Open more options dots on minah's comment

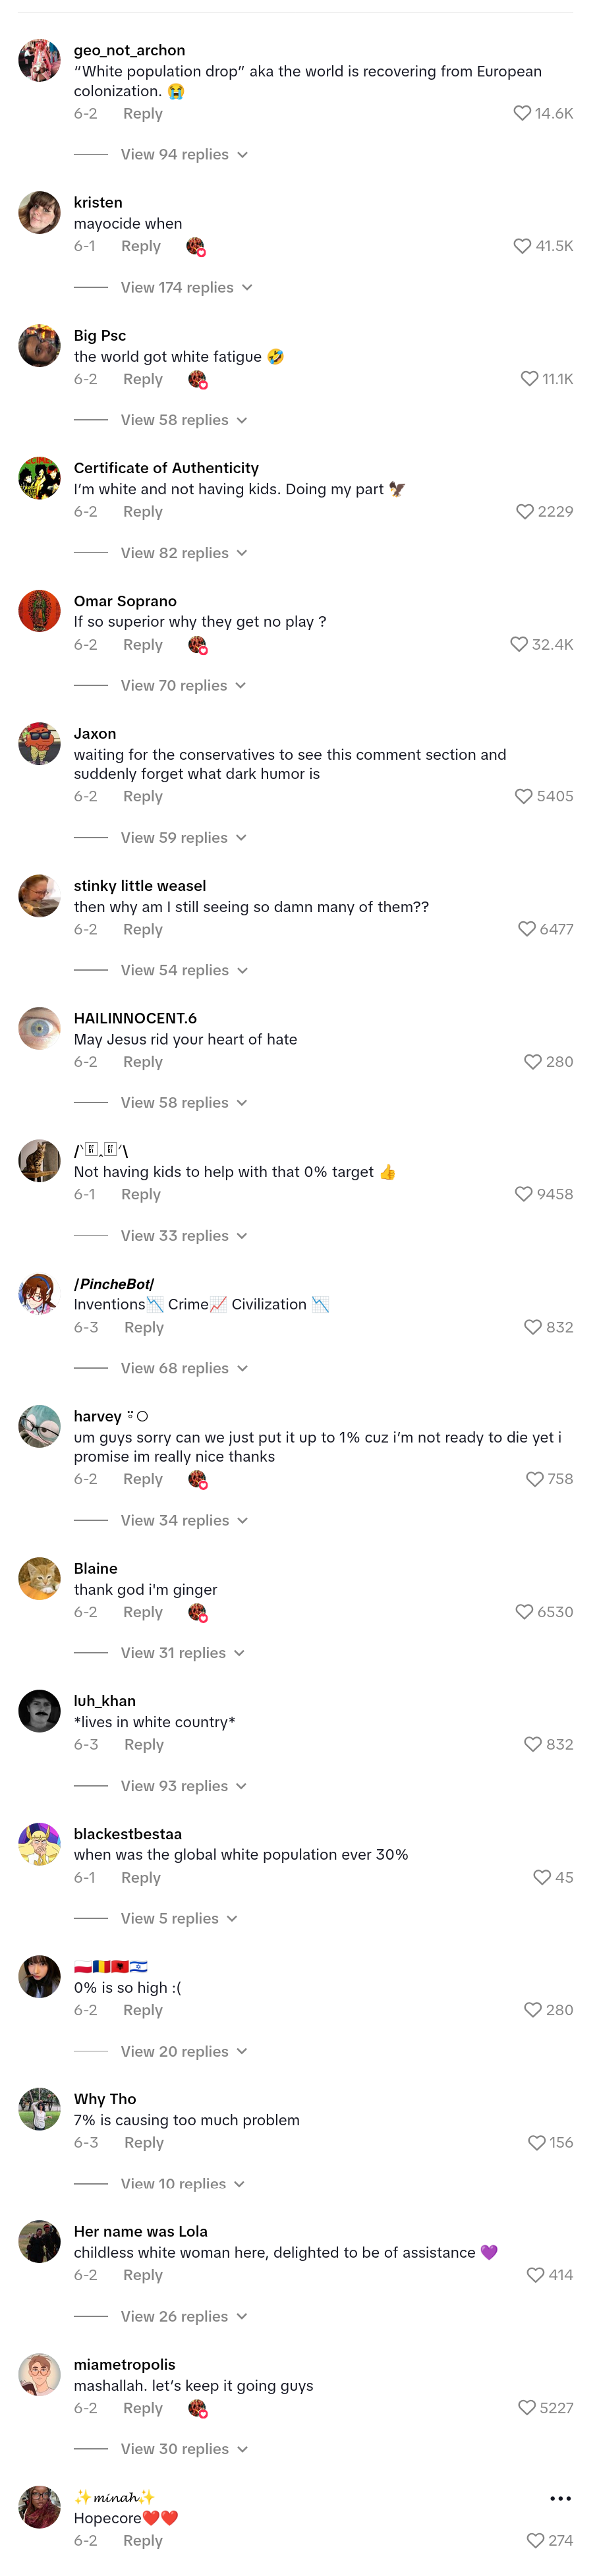click(x=561, y=2497)
